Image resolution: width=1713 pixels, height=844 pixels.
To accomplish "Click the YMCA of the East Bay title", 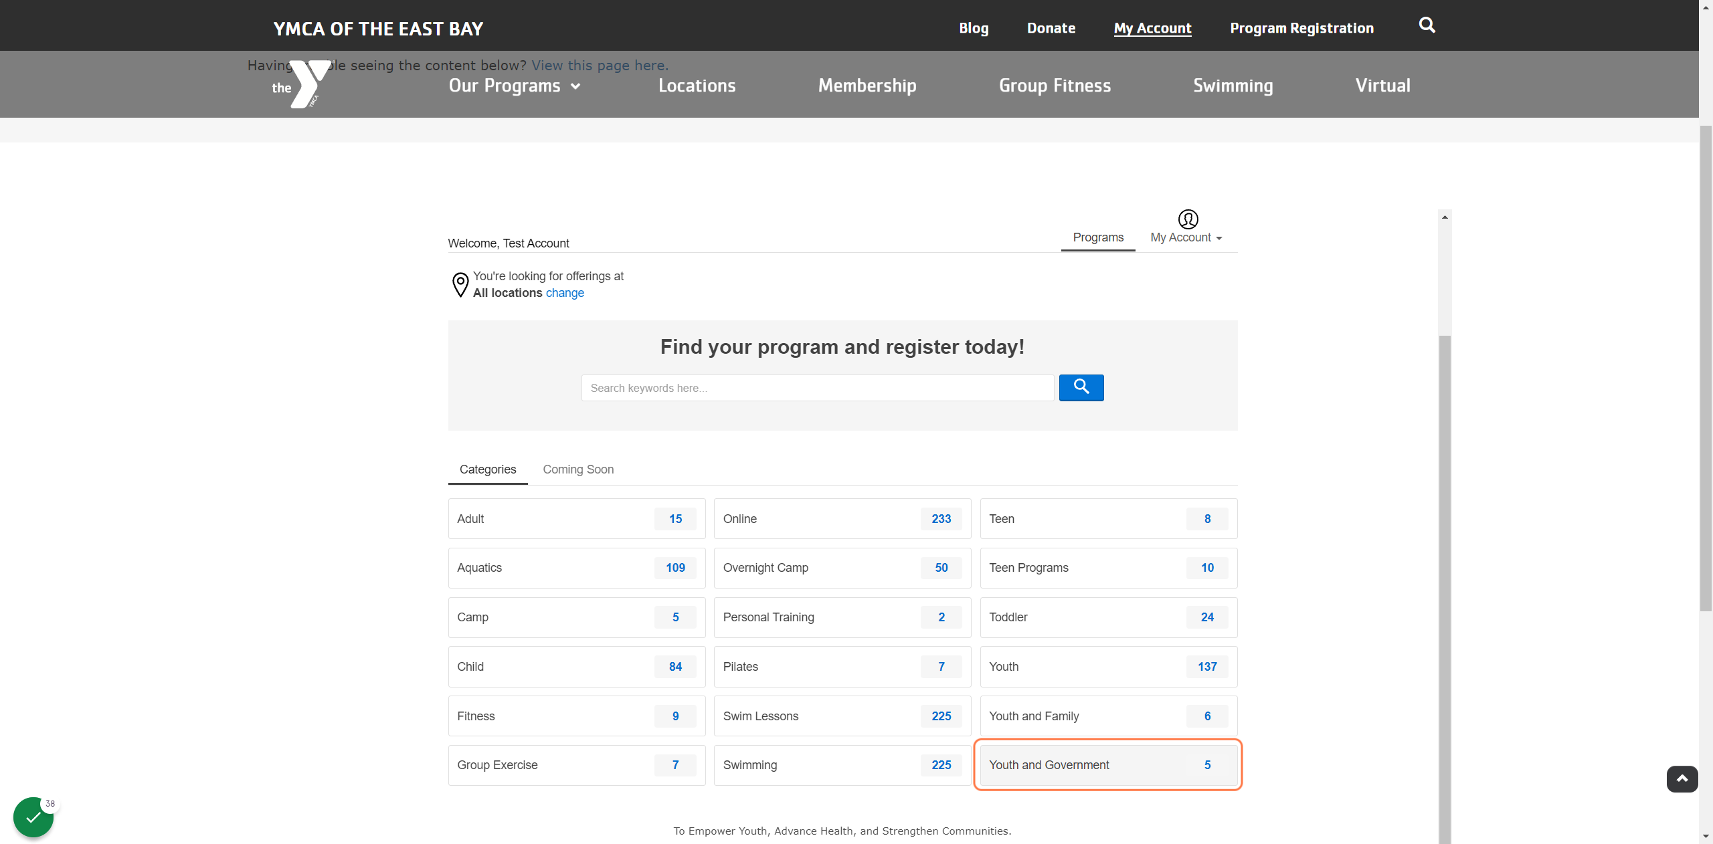I will [378, 29].
